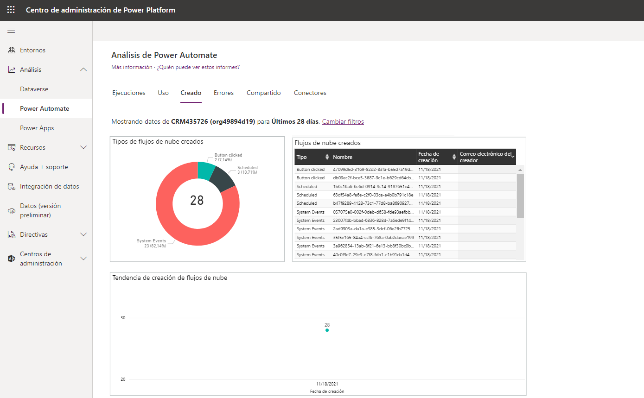Open the Conectores tab
Viewport: 644px width, 398px height.
click(x=310, y=93)
